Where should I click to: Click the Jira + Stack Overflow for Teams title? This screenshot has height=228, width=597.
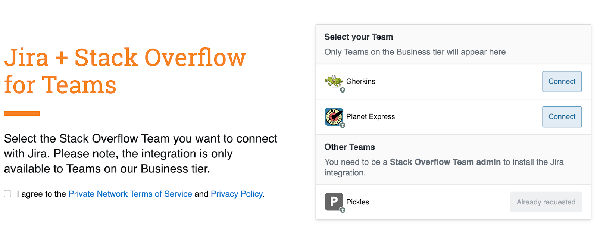pyautogui.click(x=125, y=71)
